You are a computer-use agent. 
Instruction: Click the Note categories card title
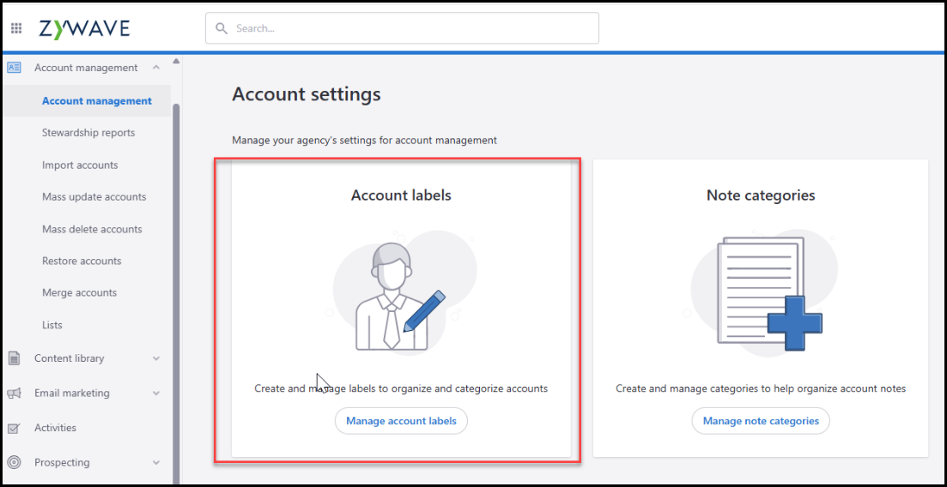(x=761, y=195)
